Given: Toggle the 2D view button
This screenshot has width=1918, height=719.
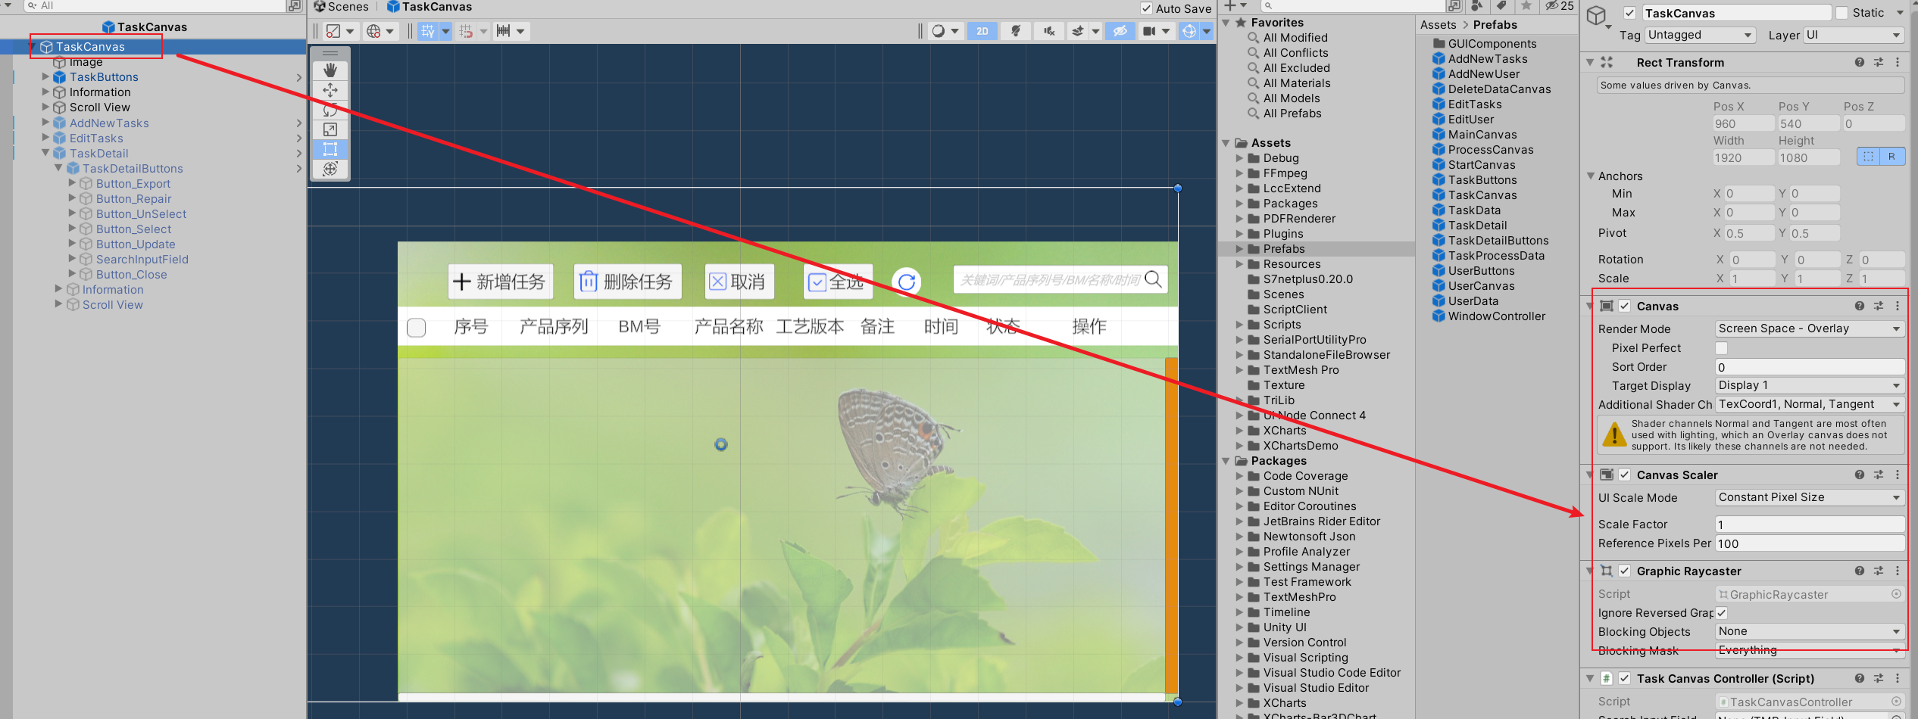Looking at the screenshot, I should tap(982, 31).
